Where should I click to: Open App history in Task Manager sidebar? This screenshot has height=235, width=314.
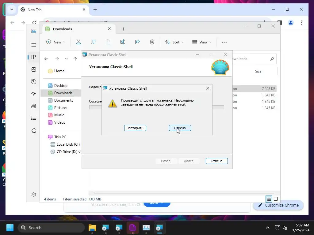click(x=34, y=81)
